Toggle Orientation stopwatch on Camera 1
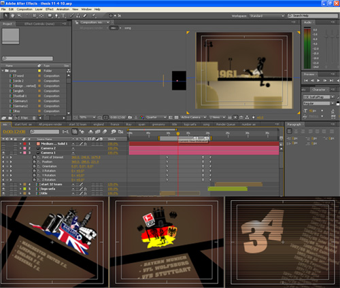The width and height of the screenshot is (340, 288). [34, 166]
